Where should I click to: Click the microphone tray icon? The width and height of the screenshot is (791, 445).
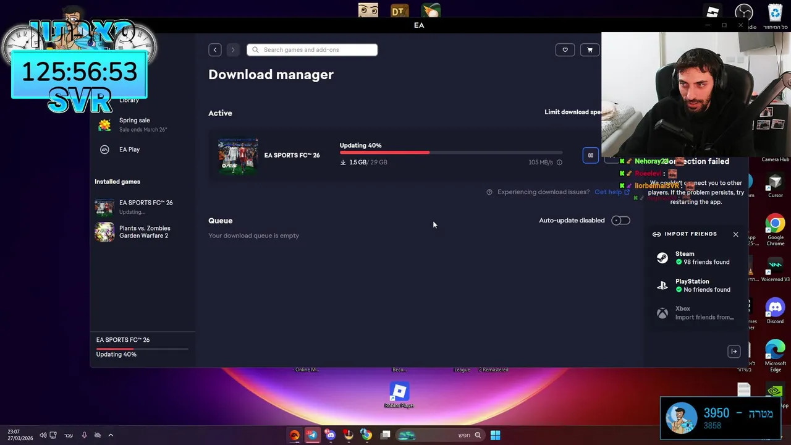tap(84, 435)
